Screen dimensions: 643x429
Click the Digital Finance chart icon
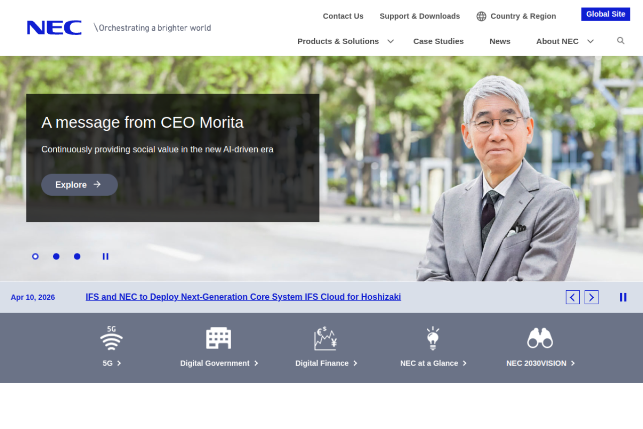tap(326, 338)
